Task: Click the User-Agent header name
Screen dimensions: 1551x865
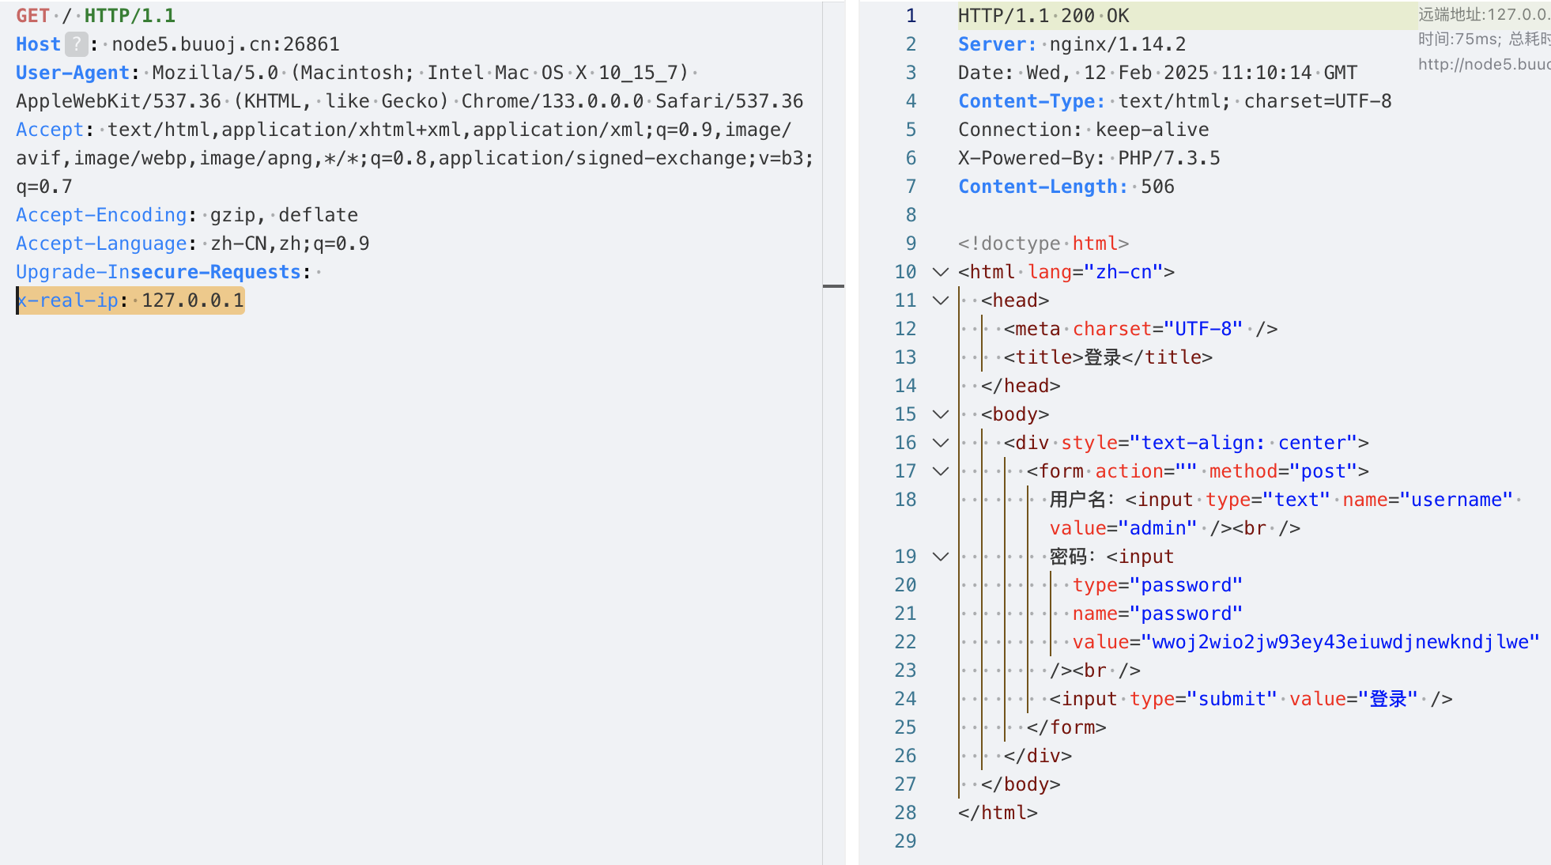Action: click(72, 73)
